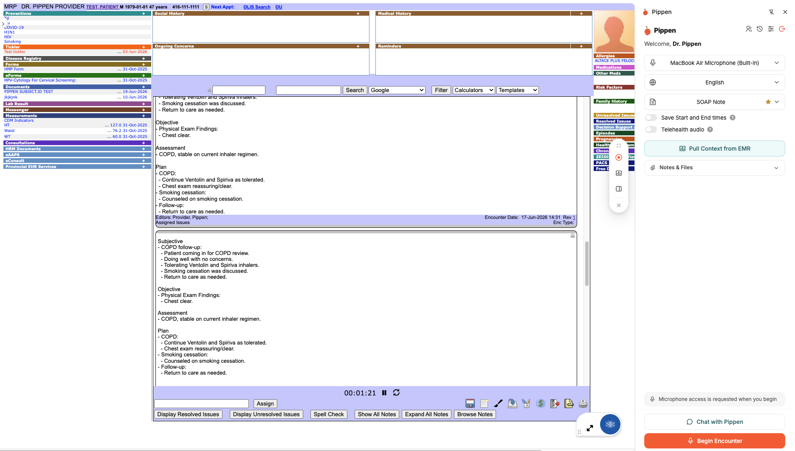Open the Consultations section header
Viewport: 795px width, 451px height.
[x=20, y=143]
